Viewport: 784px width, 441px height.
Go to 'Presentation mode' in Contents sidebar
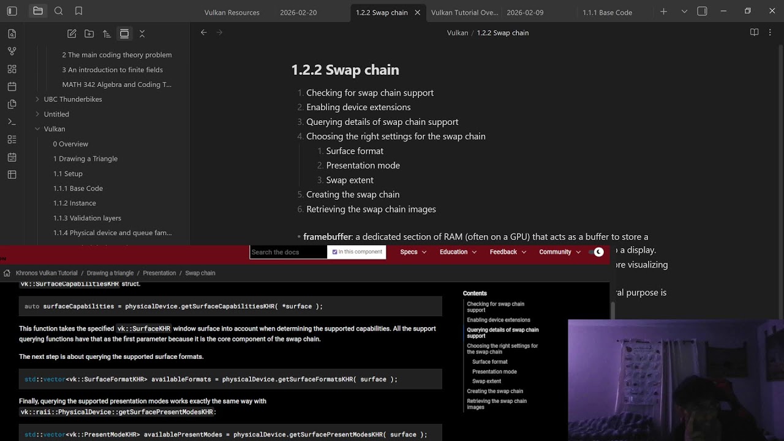[x=494, y=372]
